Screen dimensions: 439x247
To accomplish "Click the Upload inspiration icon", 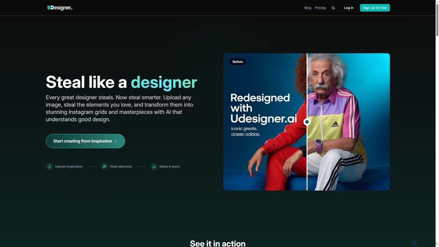I will 49,166.
